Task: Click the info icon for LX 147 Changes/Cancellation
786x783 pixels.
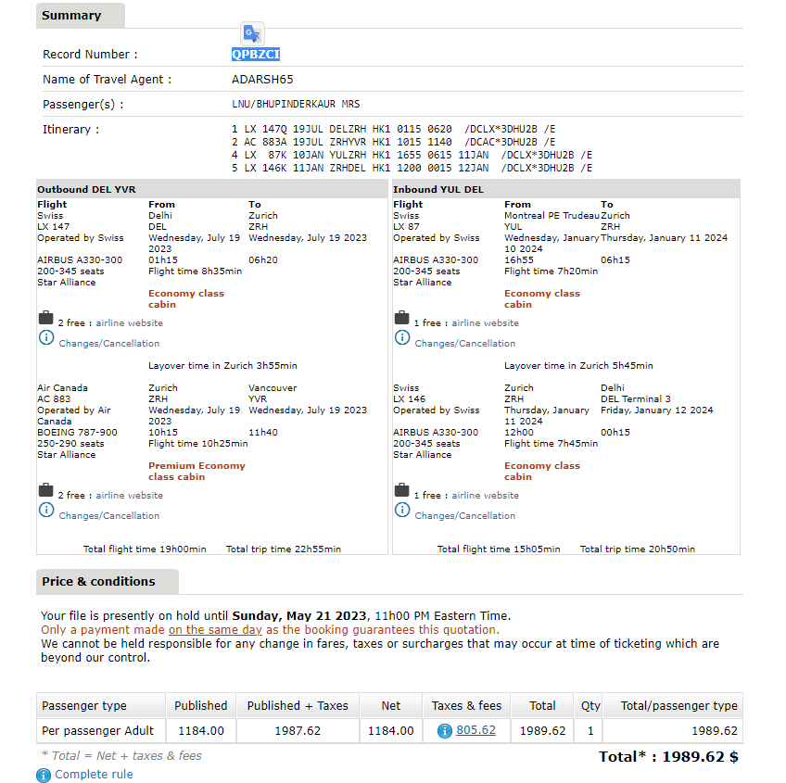Action: click(46, 338)
